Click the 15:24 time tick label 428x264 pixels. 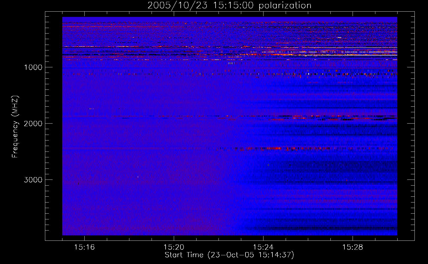[263, 247]
